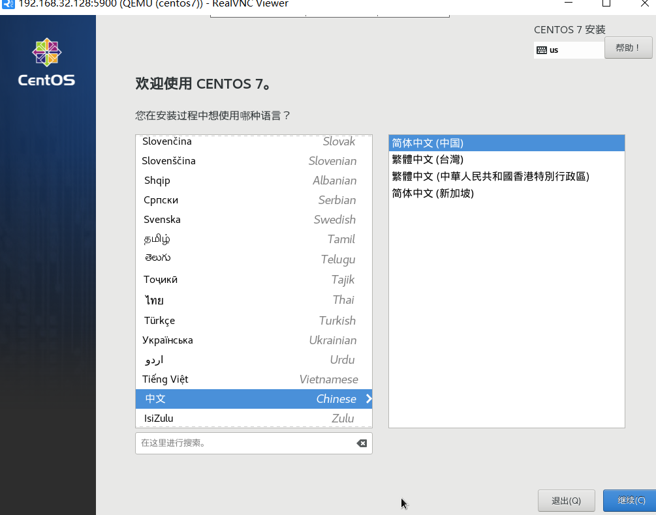656x515 pixels.
Task: Choose IsiZulu (Zulu) from the list
Action: (253, 418)
